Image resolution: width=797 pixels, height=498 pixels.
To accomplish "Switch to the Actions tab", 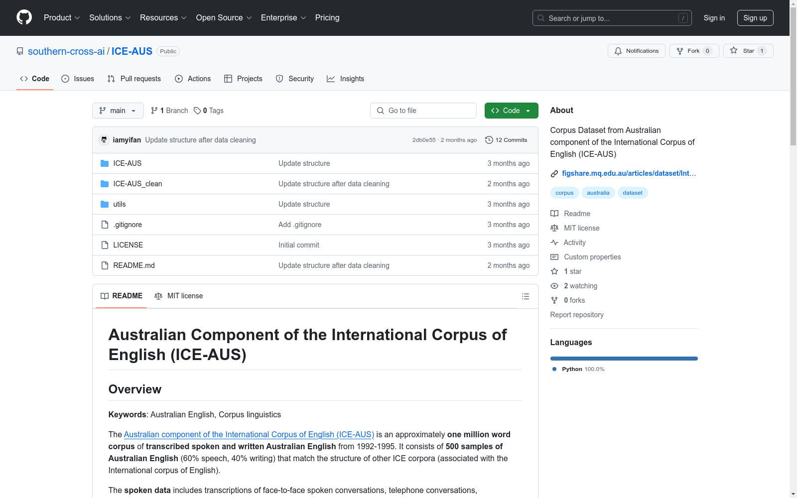I will (193, 79).
